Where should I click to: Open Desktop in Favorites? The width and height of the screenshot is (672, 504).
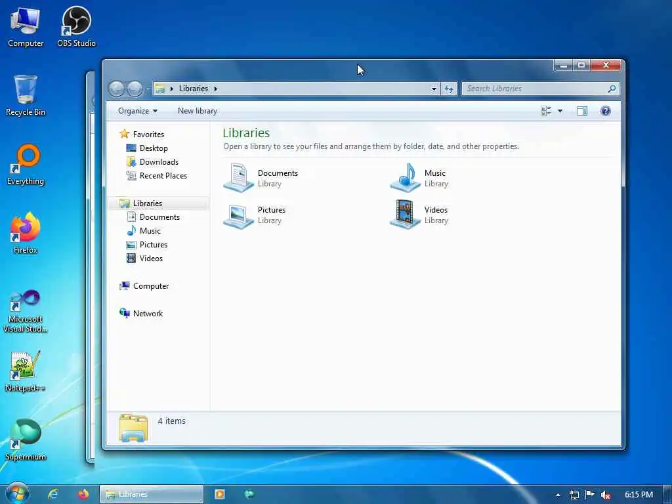[154, 148]
